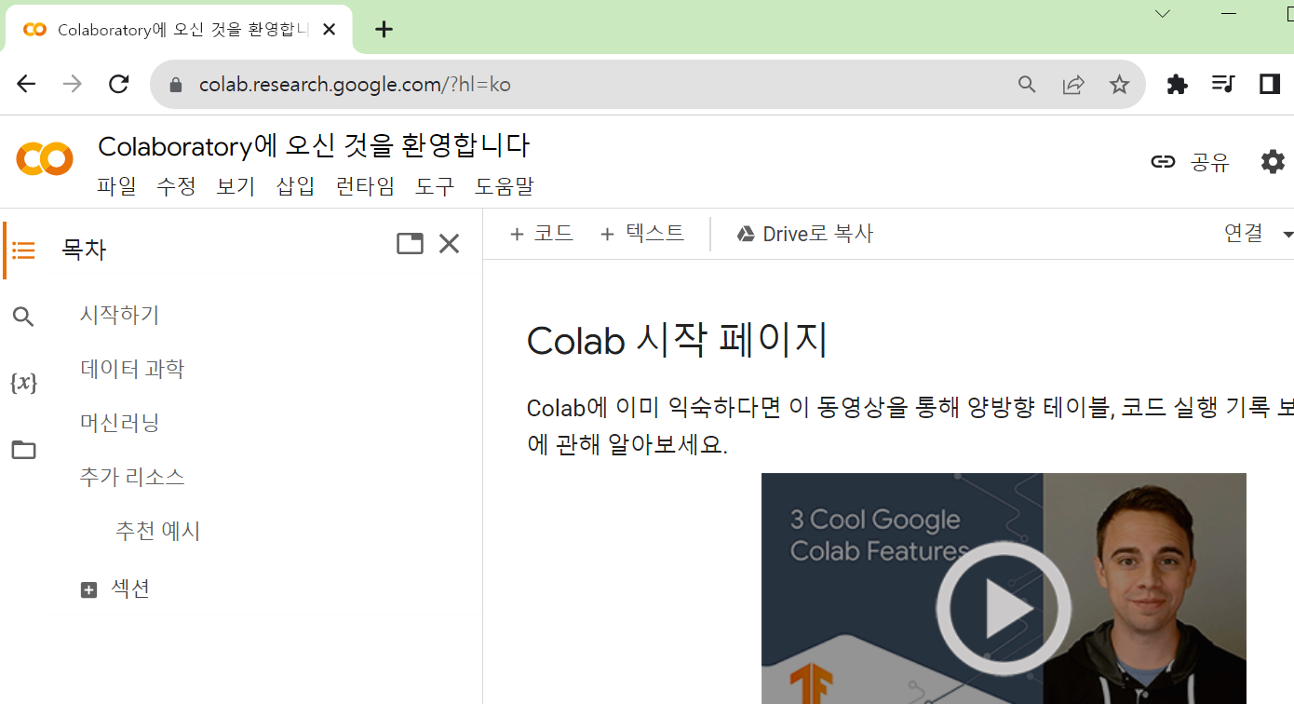Bookmark this page with star icon
Image resolution: width=1294 pixels, height=704 pixels.
pyautogui.click(x=1119, y=85)
